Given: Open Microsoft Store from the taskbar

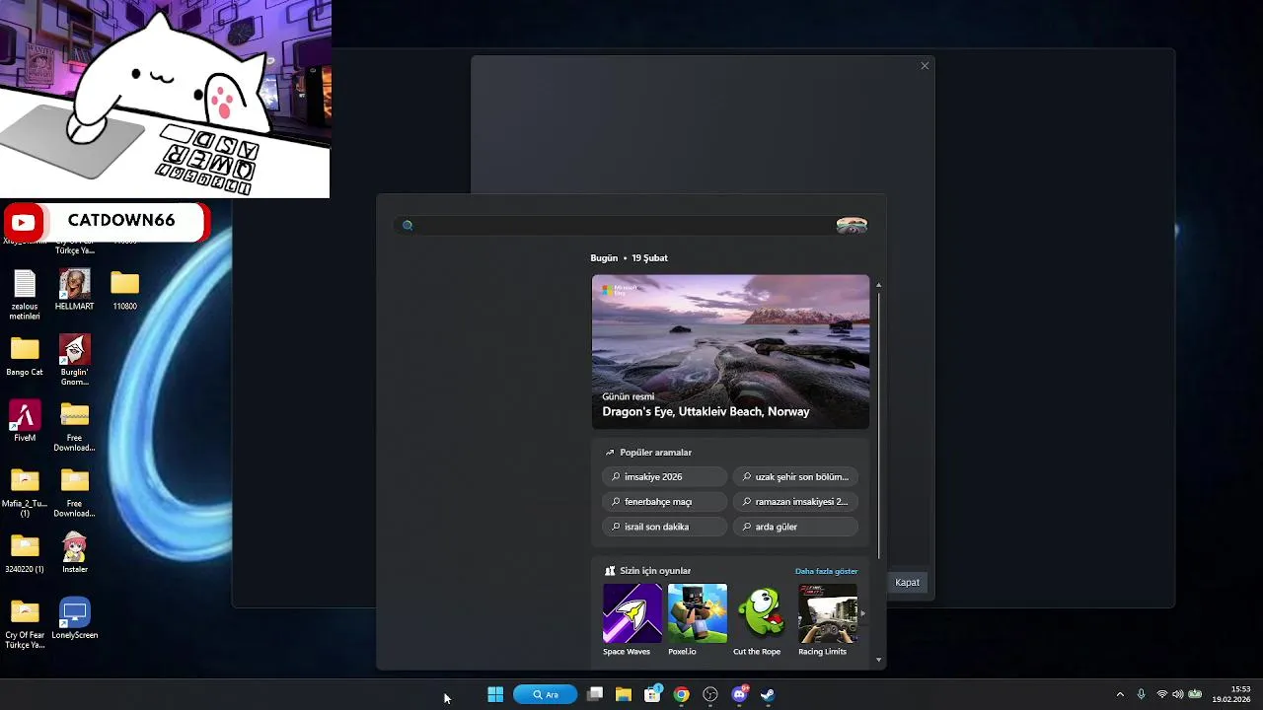Looking at the screenshot, I should [x=652, y=694].
